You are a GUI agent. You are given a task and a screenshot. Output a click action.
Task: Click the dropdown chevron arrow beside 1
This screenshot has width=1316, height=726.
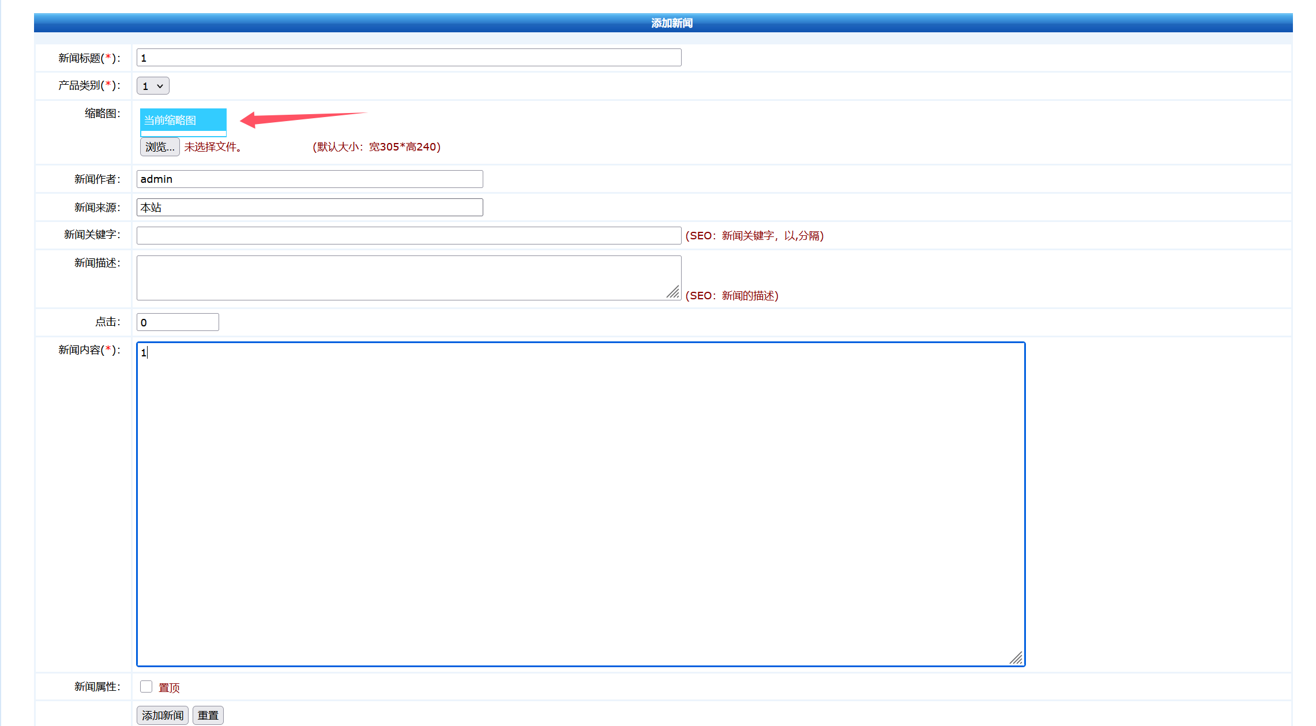pos(160,86)
